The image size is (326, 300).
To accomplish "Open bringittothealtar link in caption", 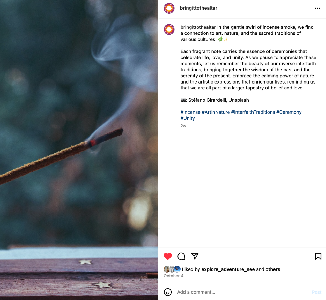I will (198, 27).
